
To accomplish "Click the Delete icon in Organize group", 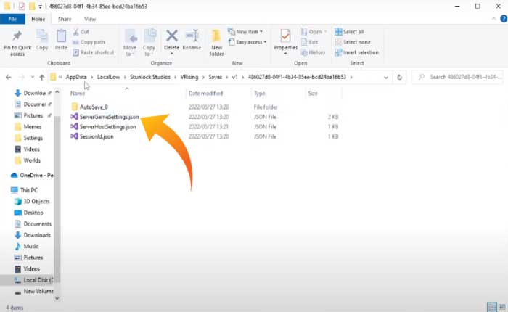I will (x=172, y=38).
